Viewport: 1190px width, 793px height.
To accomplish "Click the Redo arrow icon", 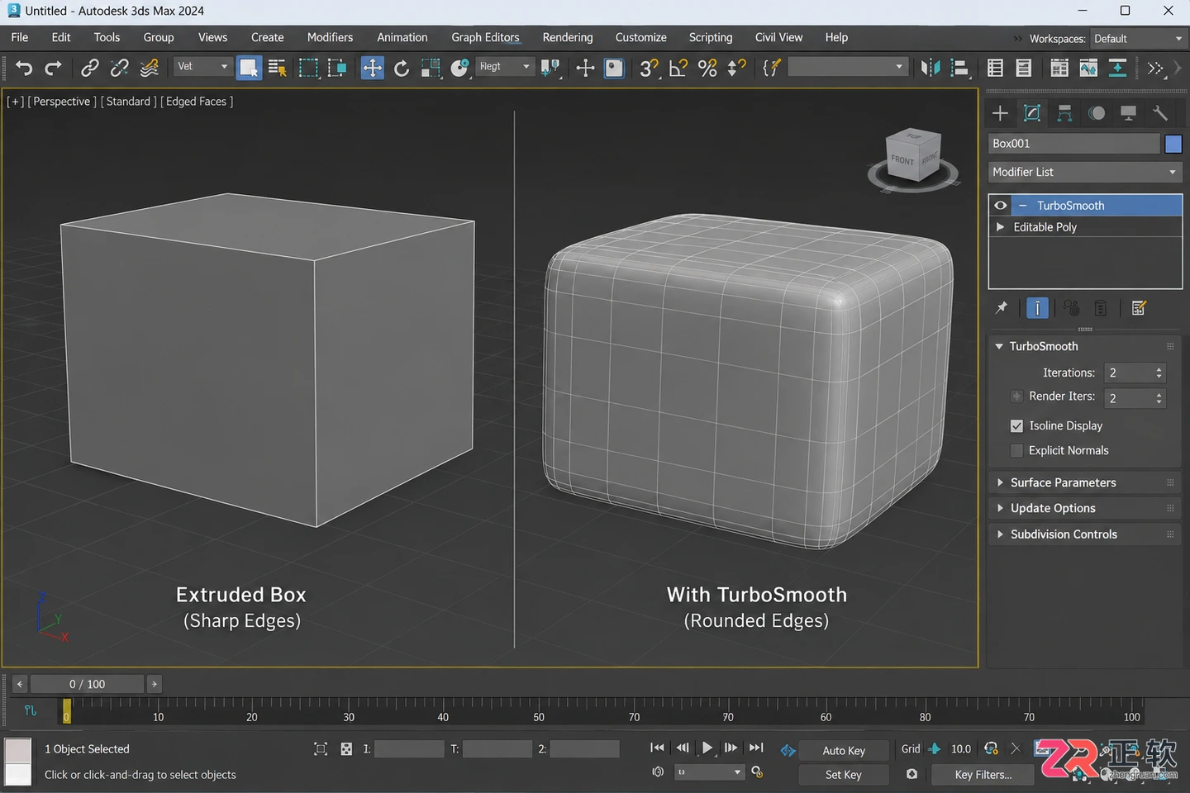I will [54, 68].
